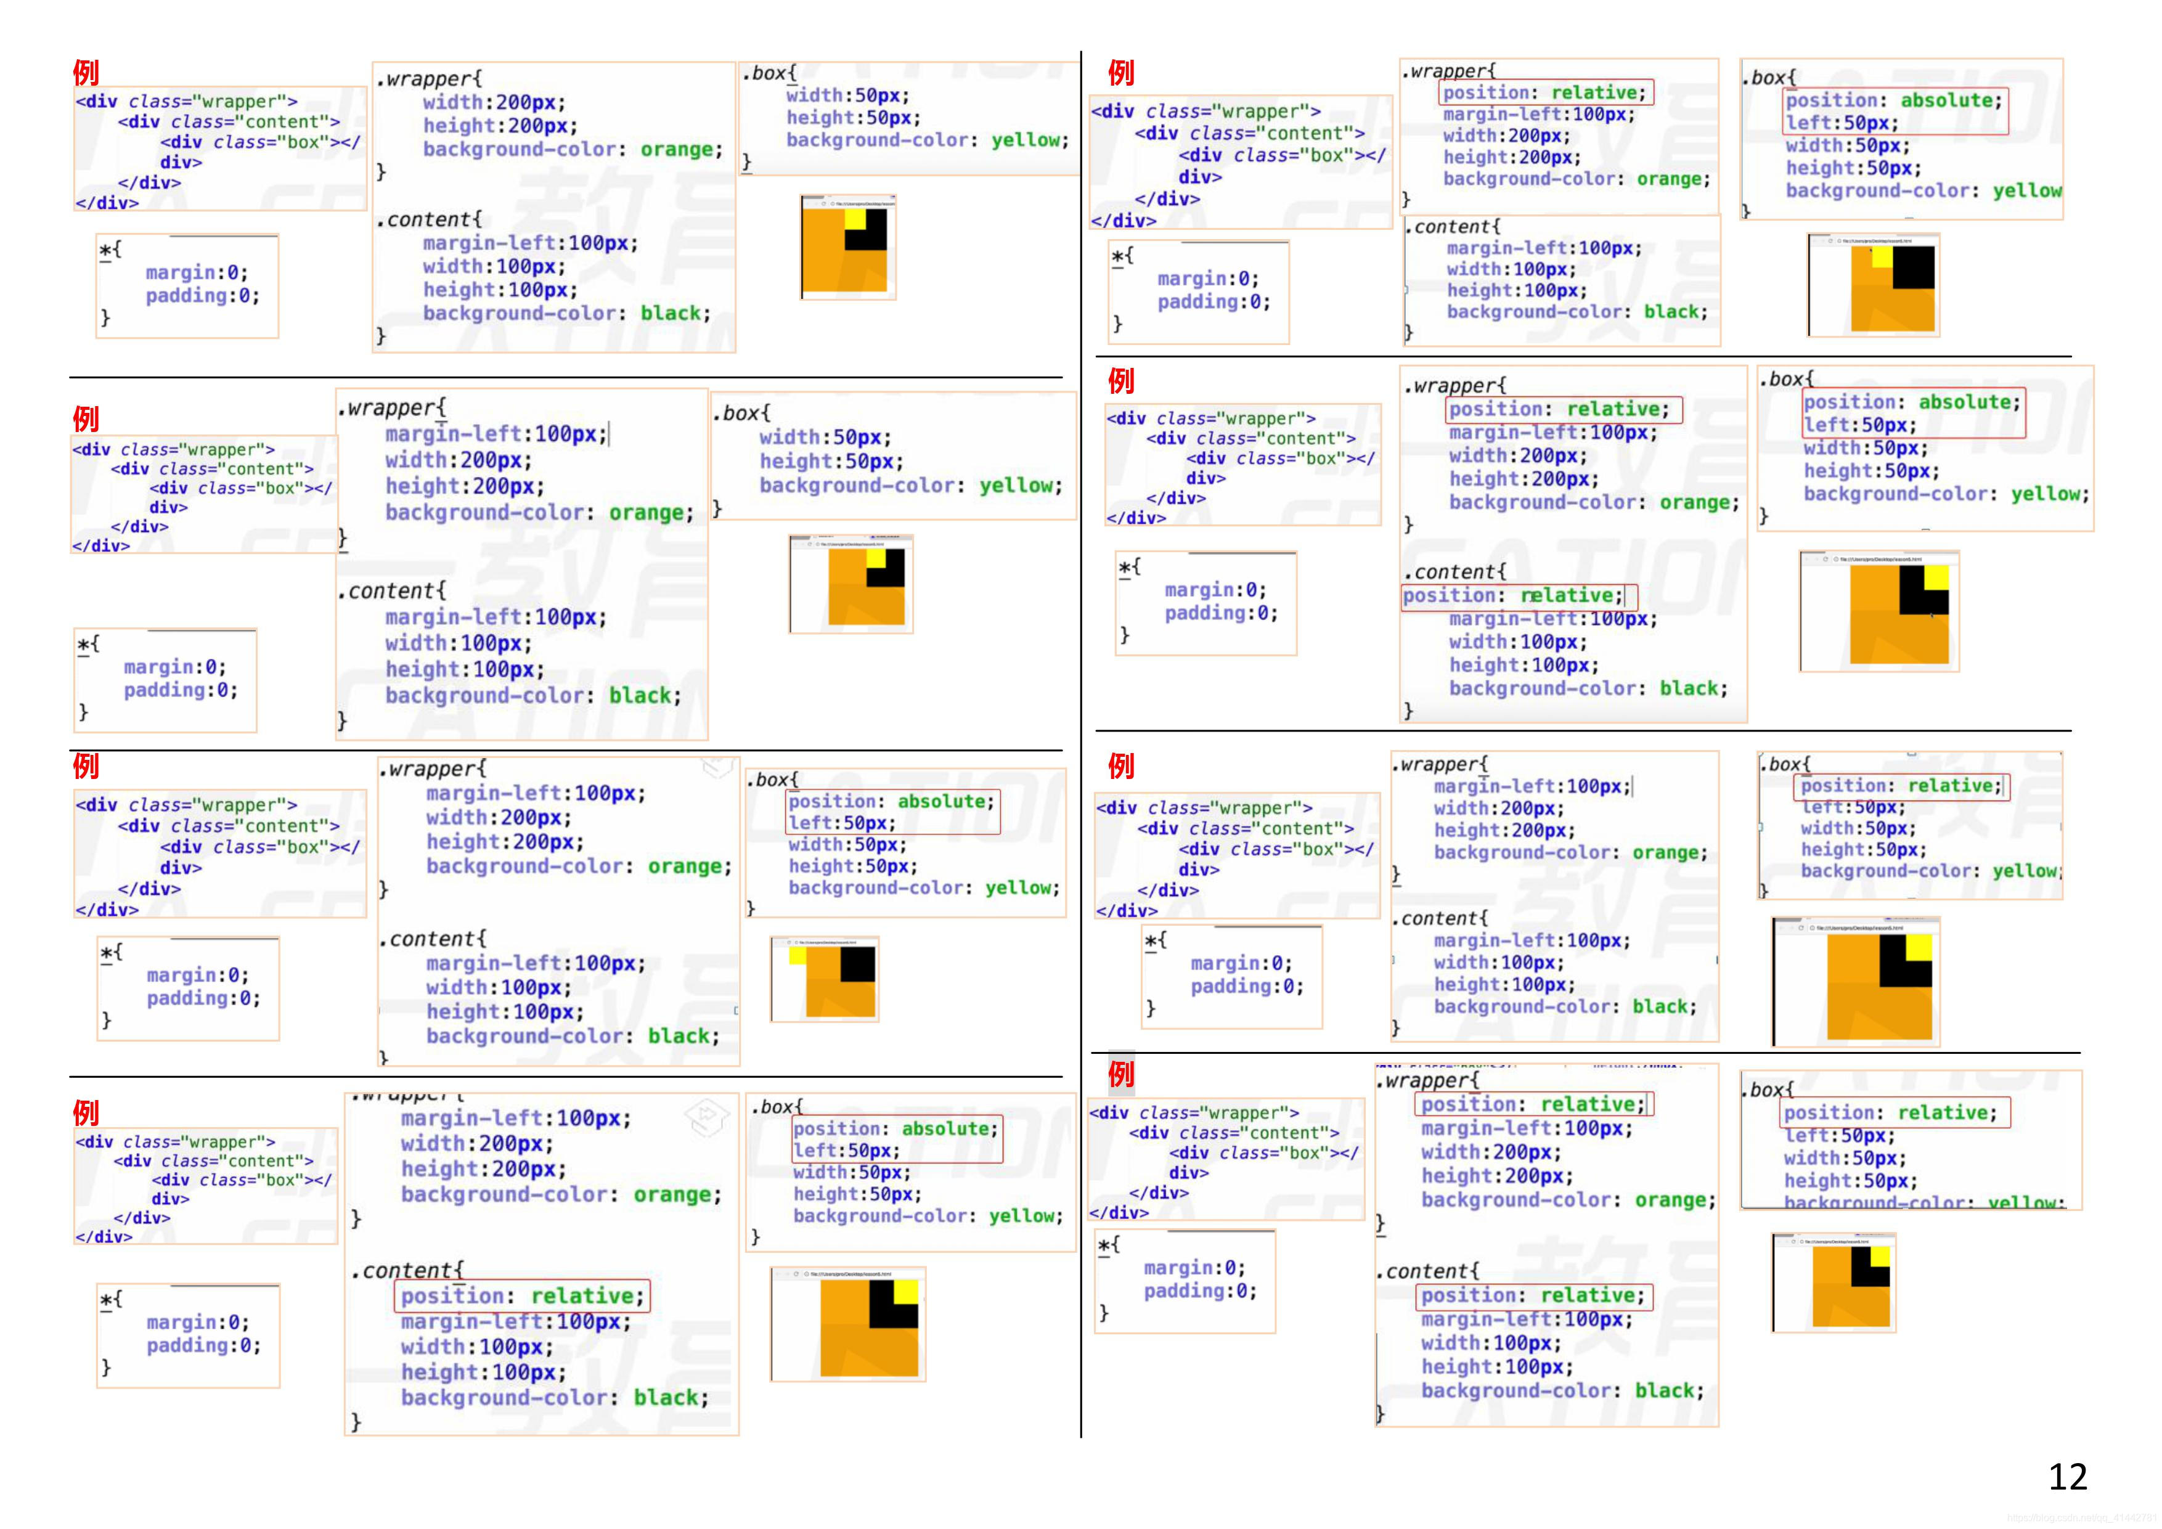This screenshot has width=2162, height=1529.
Task: Click graduation-cap watermark in left column's last example
Action: [x=707, y=1117]
